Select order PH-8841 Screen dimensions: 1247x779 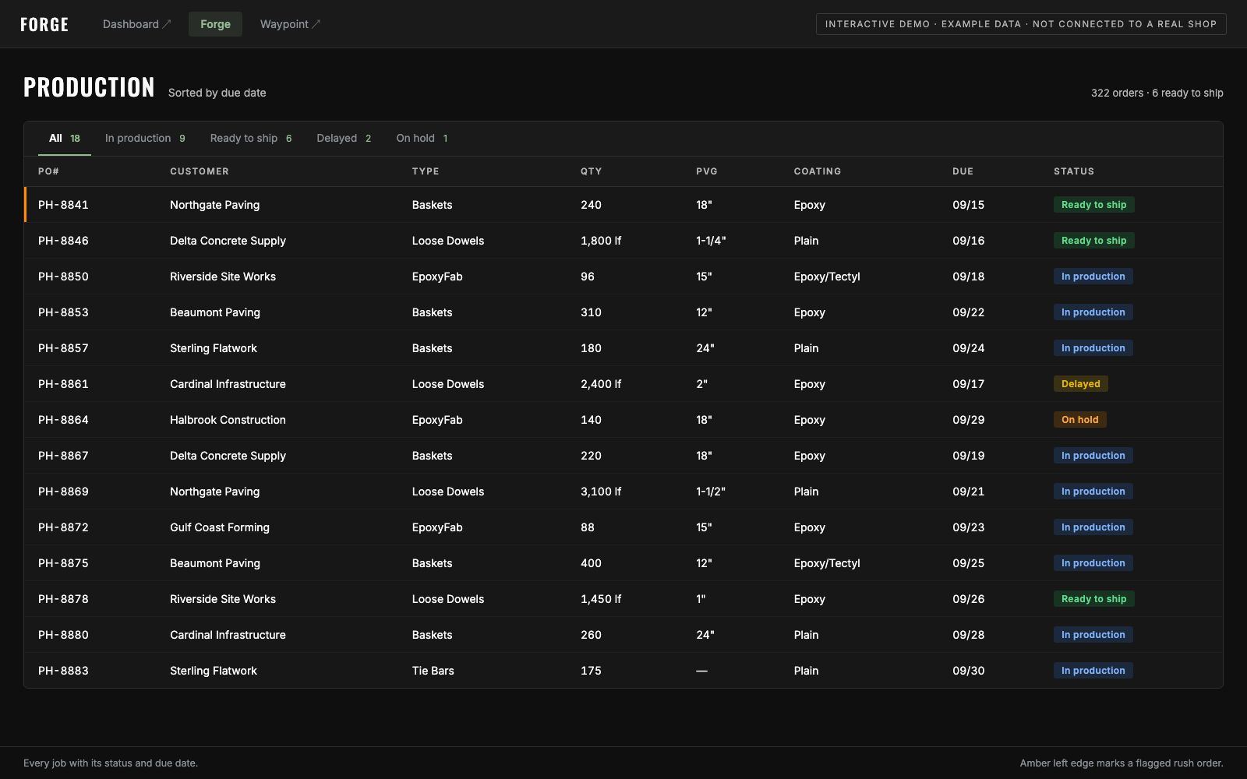(x=623, y=205)
